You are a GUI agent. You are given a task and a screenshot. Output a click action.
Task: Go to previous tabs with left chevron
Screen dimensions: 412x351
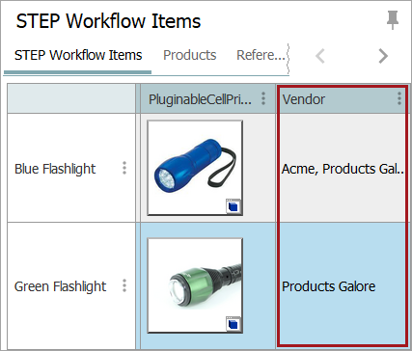[320, 56]
